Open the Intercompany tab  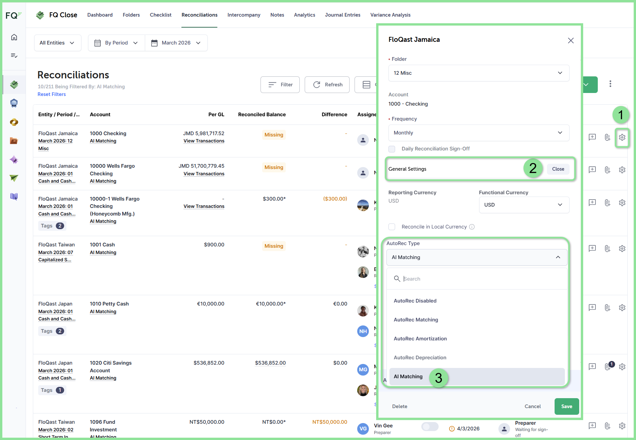click(244, 15)
